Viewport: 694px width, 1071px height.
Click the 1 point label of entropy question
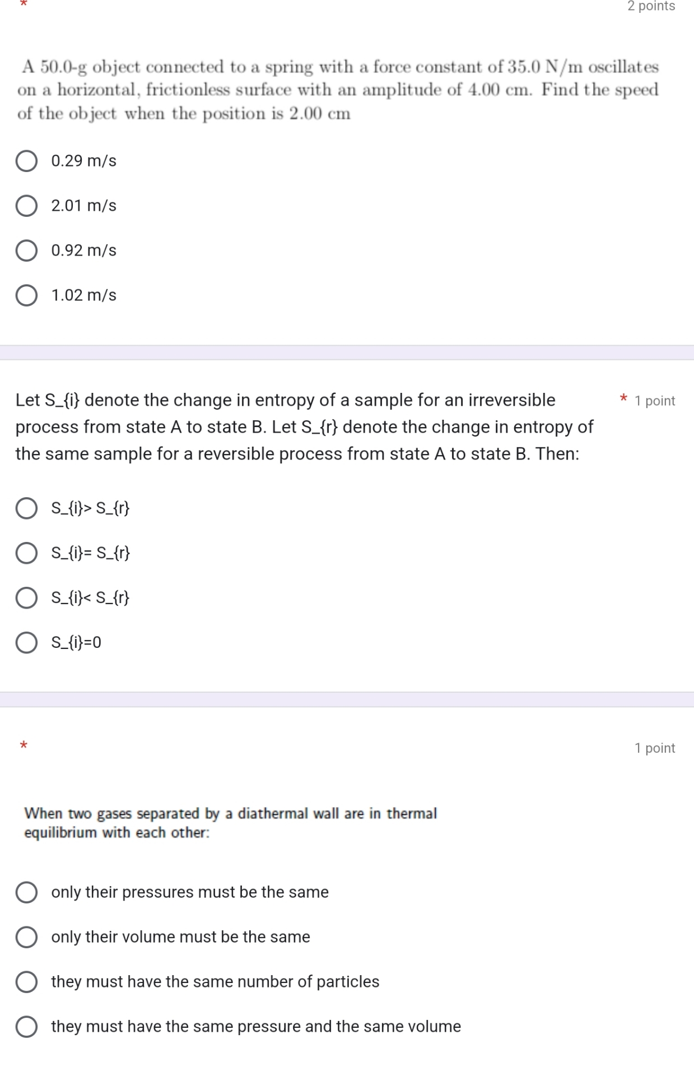click(x=655, y=401)
